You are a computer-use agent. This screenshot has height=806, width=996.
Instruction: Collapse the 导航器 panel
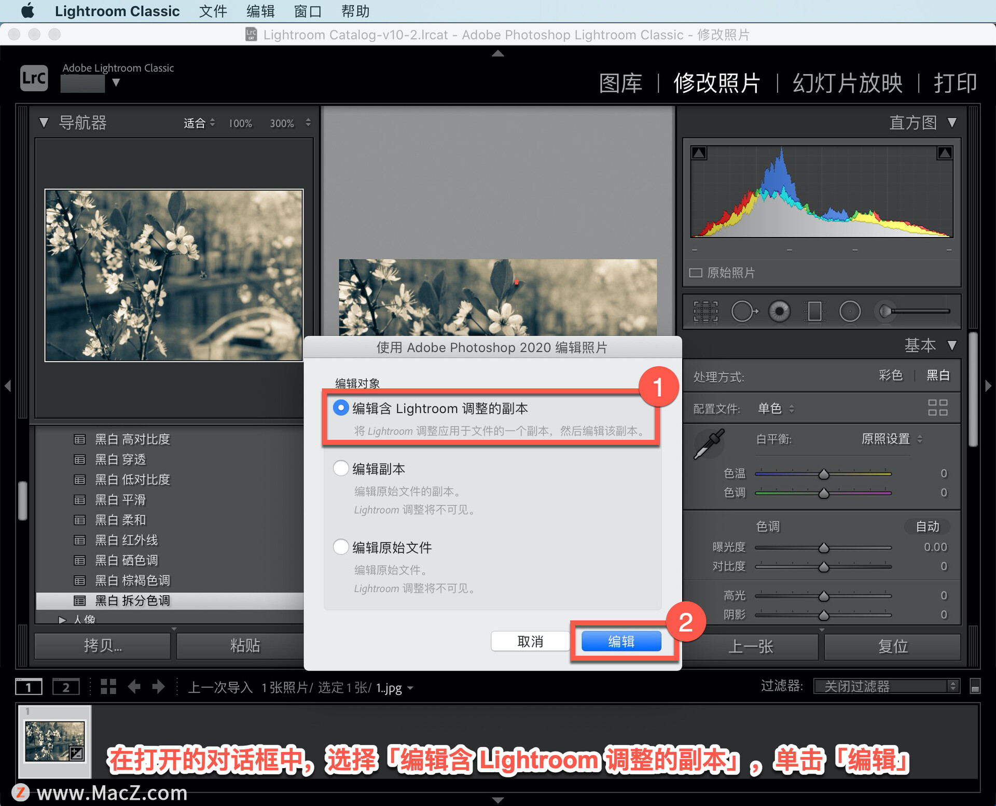44,123
